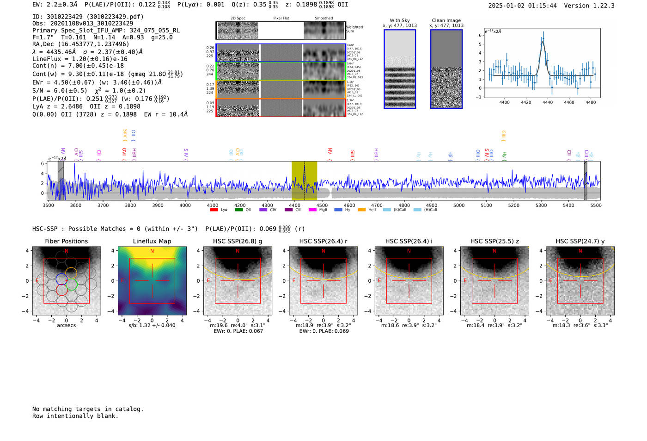Open the HSC SSP(24.7) y image
The width and height of the screenshot is (647, 441).
(580, 281)
